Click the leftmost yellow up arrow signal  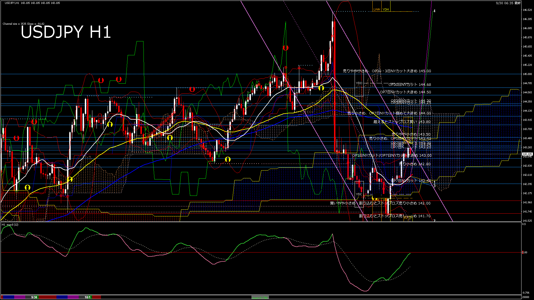27,187
